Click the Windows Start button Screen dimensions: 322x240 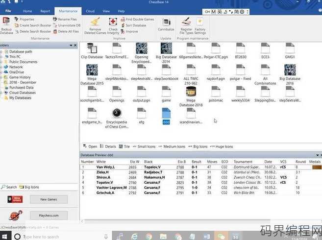click(4, 237)
